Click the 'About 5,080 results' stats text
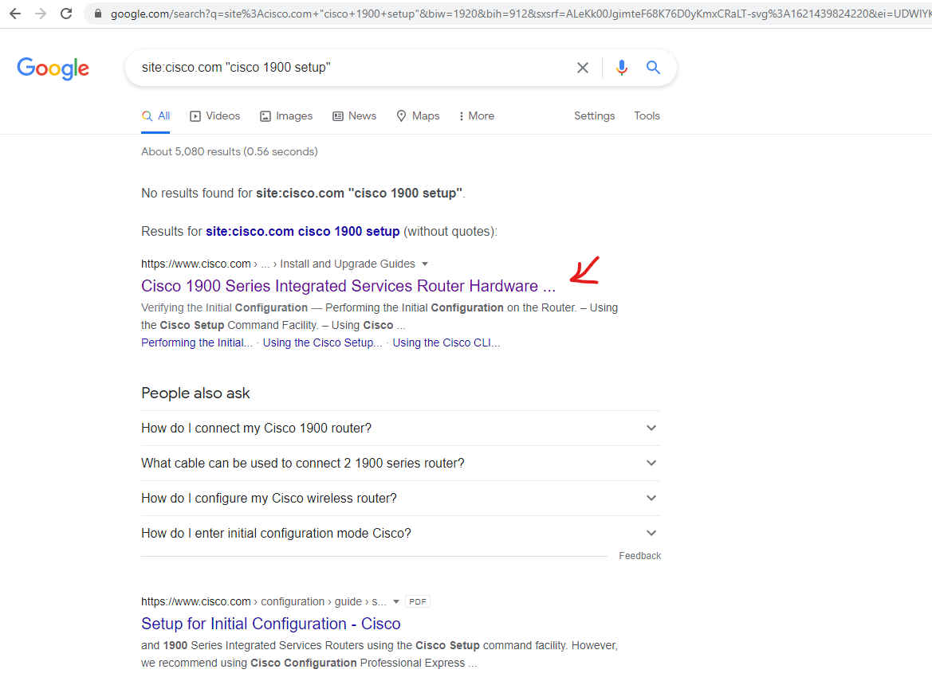Viewport: 932px width, 685px height. pos(230,152)
